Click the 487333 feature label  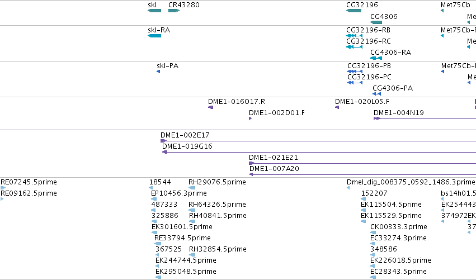164,205
